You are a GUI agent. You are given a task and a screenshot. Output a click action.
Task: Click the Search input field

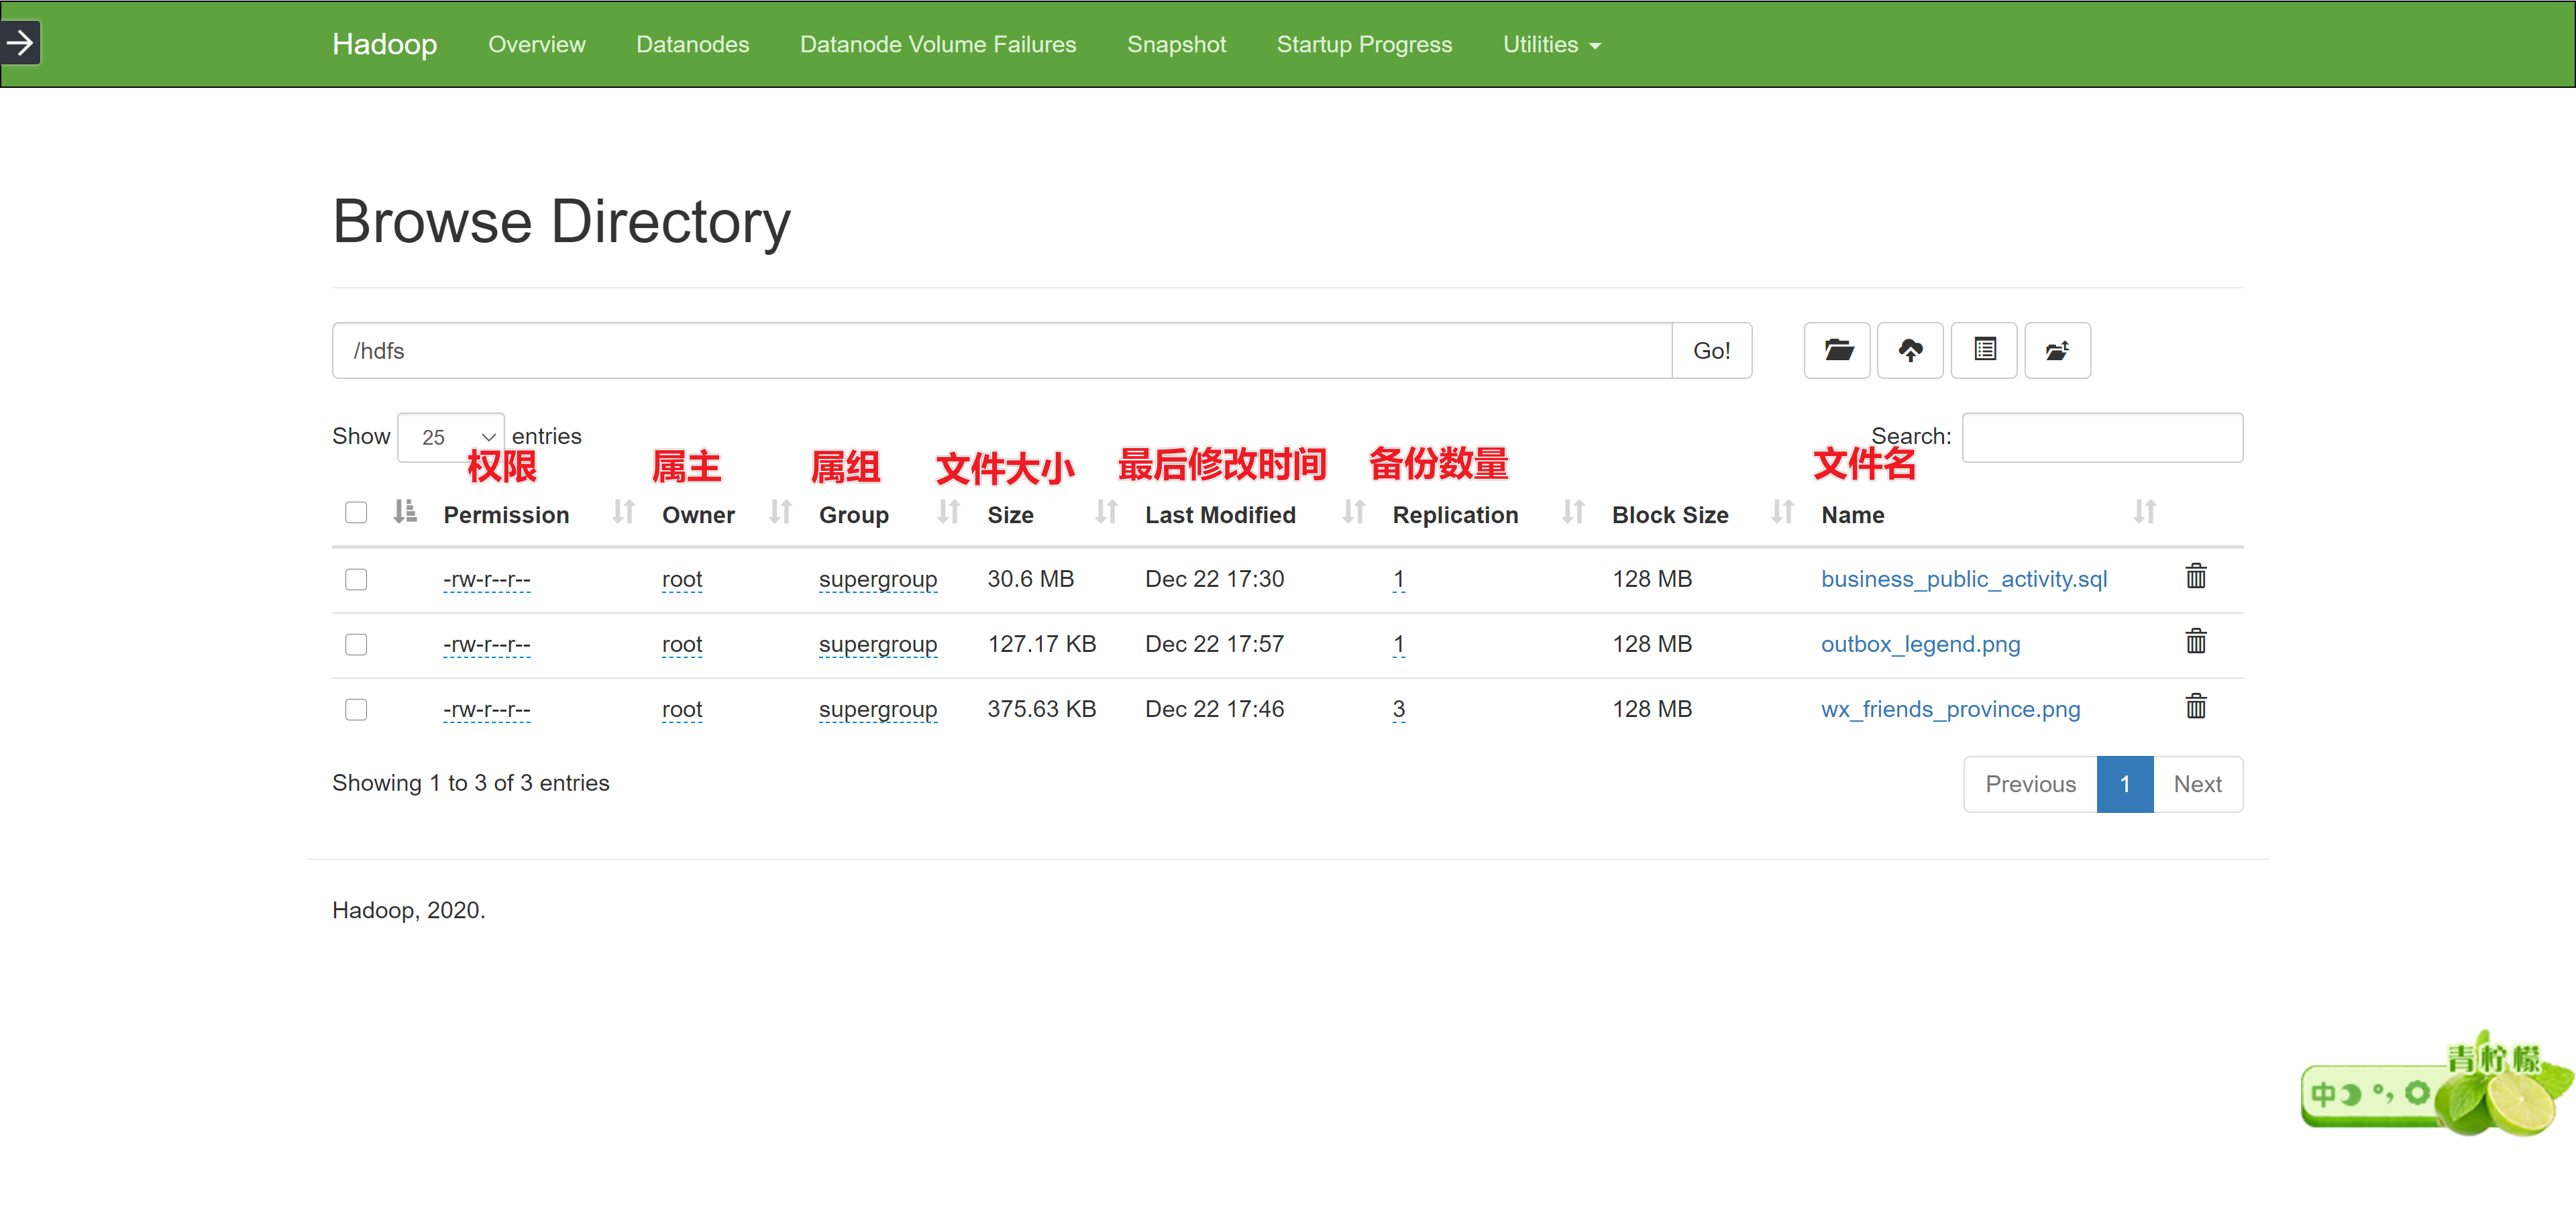pos(2102,437)
